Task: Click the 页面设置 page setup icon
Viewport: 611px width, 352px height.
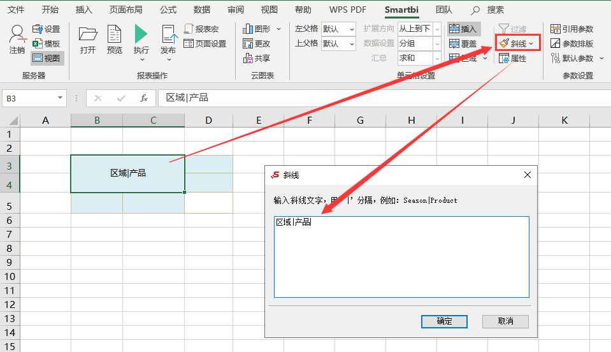Action: (x=205, y=43)
